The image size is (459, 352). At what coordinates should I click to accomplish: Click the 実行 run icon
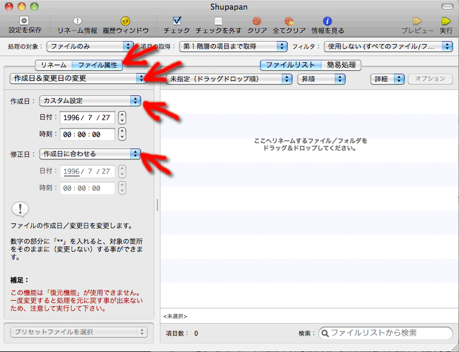pyautogui.click(x=446, y=21)
